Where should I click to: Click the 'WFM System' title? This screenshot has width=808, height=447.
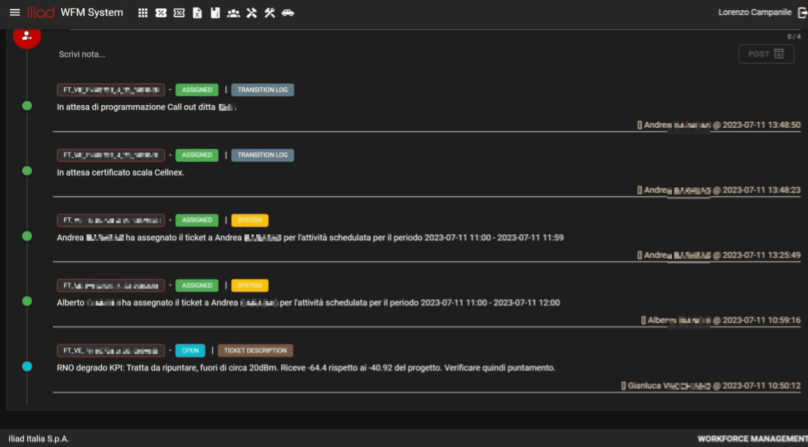click(x=92, y=12)
